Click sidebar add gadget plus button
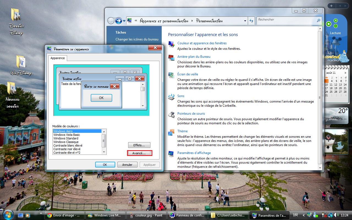 331,6
